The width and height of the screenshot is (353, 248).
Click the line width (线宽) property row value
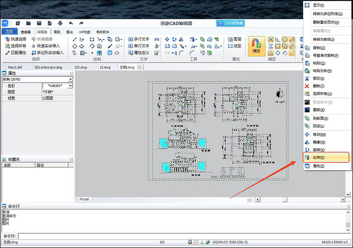(57, 98)
